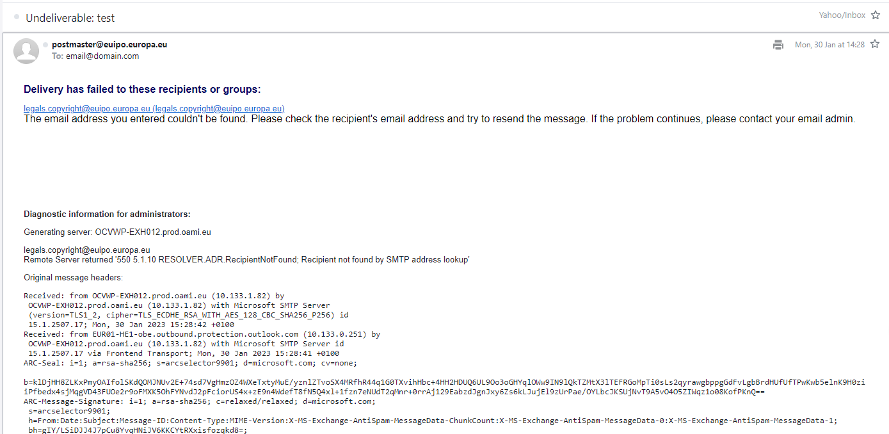Click the 's=arcselector9901;' line

[70, 411]
